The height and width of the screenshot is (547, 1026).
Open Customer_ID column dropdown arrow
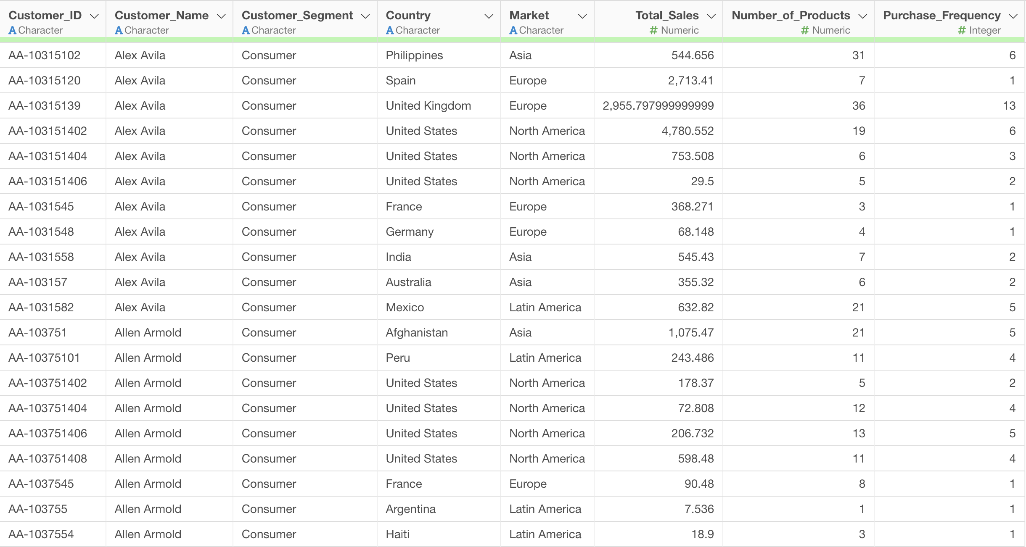point(94,16)
